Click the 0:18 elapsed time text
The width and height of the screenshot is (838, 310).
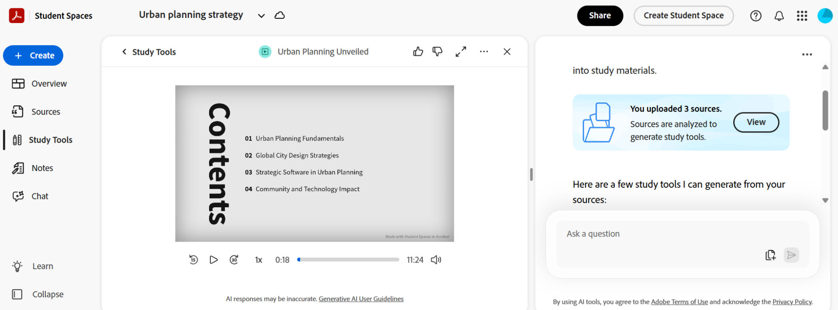coord(282,260)
